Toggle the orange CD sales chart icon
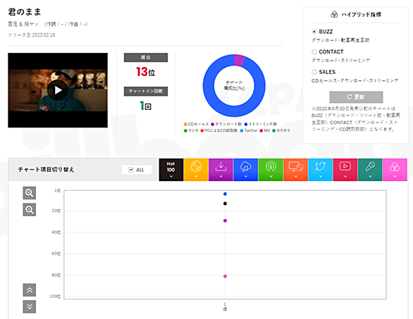The width and height of the screenshot is (413, 319). [x=196, y=170]
